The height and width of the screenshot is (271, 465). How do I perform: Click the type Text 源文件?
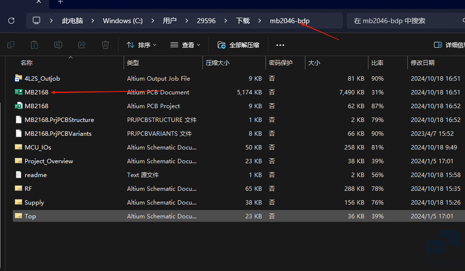click(x=143, y=175)
